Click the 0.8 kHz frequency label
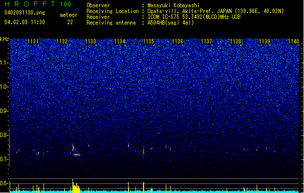 (4, 135)
